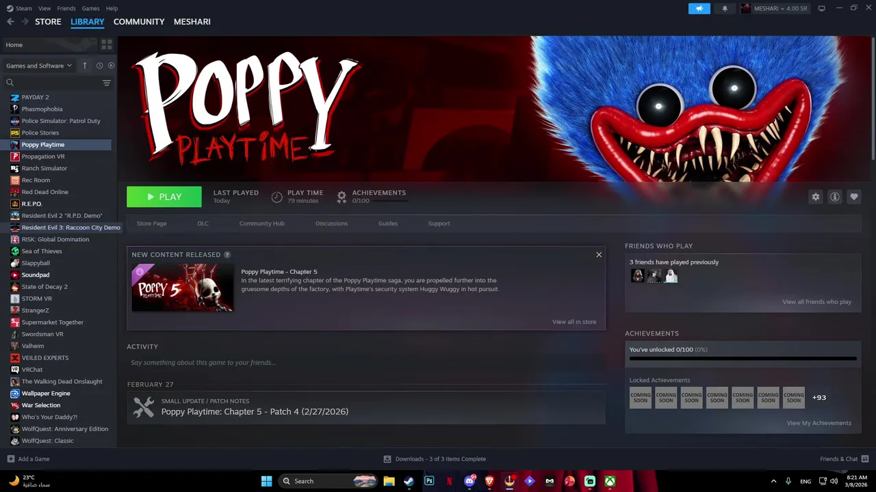Select Sea of Thieves in the library list
Image resolution: width=876 pixels, height=492 pixels.
click(x=42, y=251)
